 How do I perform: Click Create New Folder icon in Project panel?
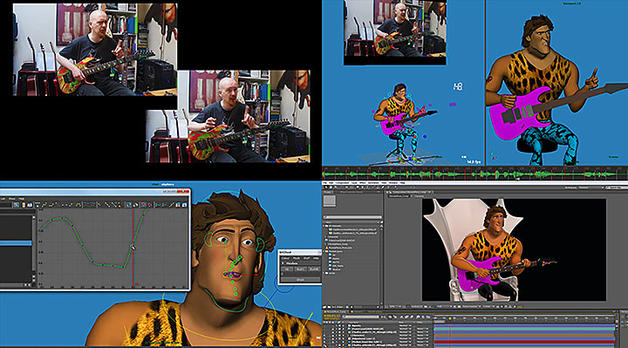[329, 307]
